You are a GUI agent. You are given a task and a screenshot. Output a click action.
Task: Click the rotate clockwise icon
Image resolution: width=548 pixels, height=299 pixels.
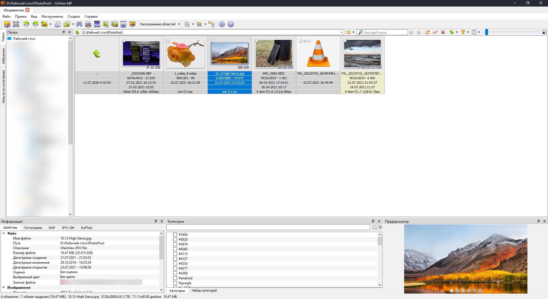pyautogui.click(x=35, y=24)
